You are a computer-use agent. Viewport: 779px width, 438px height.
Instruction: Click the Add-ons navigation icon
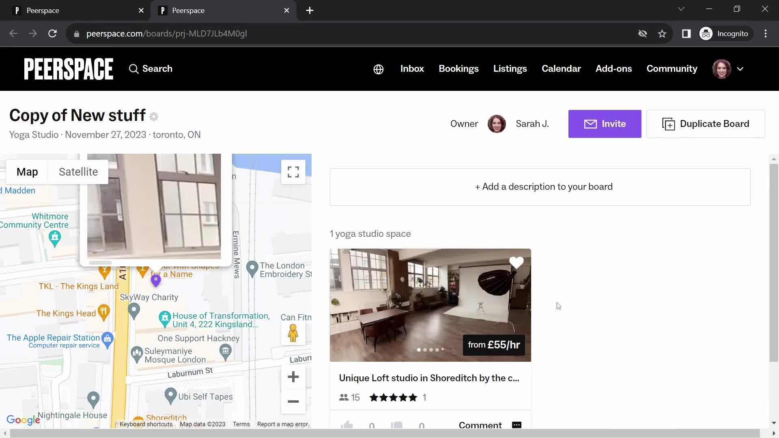(614, 69)
